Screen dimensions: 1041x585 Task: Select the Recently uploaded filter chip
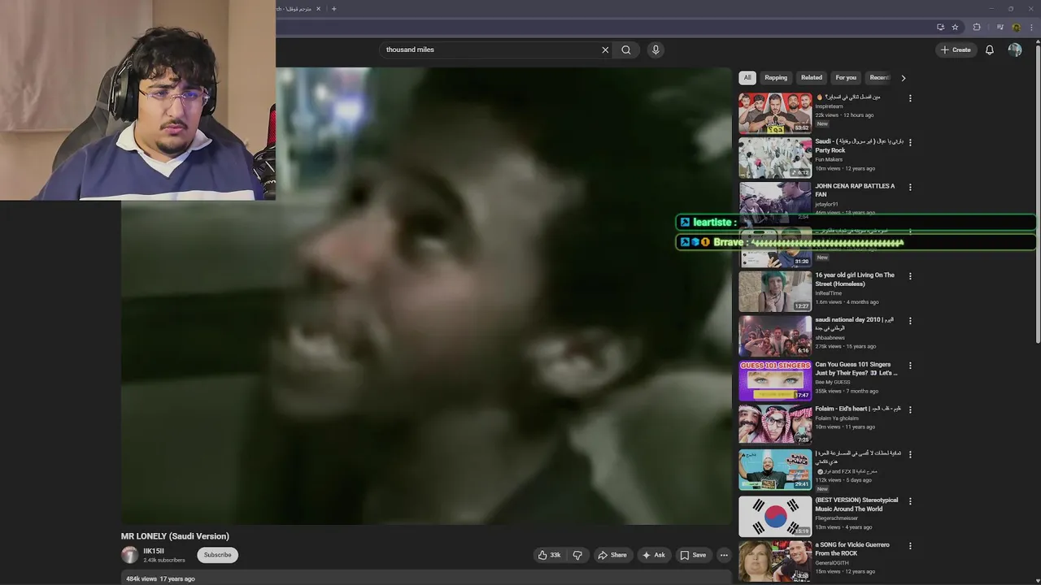(x=878, y=78)
